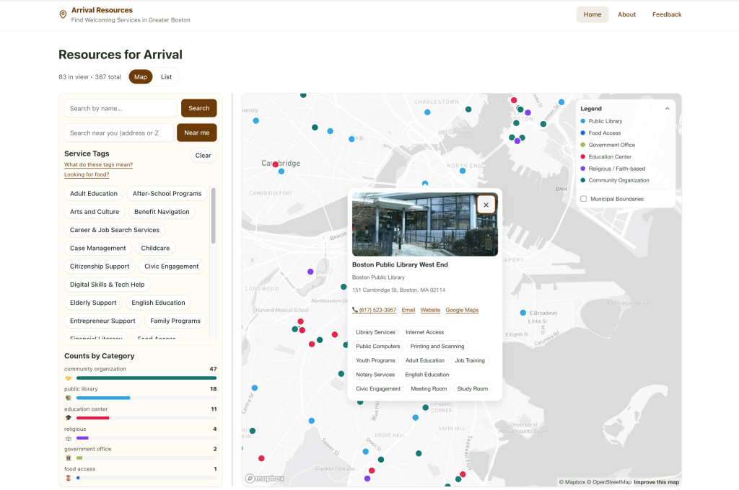The width and height of the screenshot is (739, 490).
Task: Click the phone icon number (617) 523-3957
Action: point(374,310)
